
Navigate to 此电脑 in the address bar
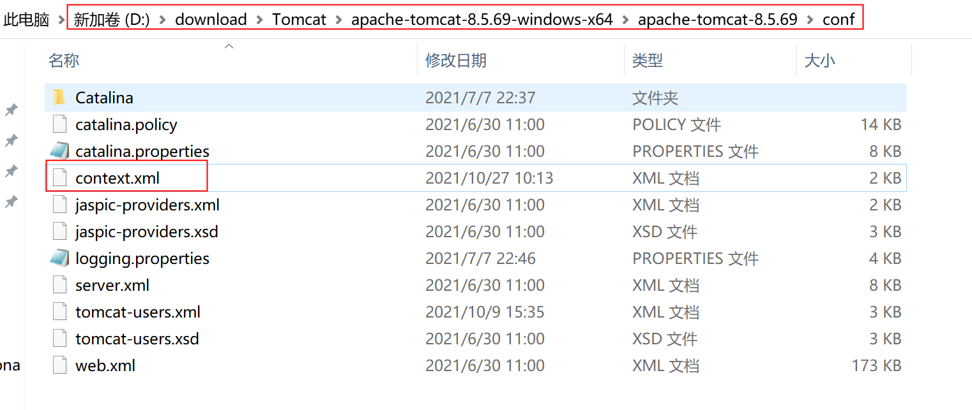[x=26, y=20]
